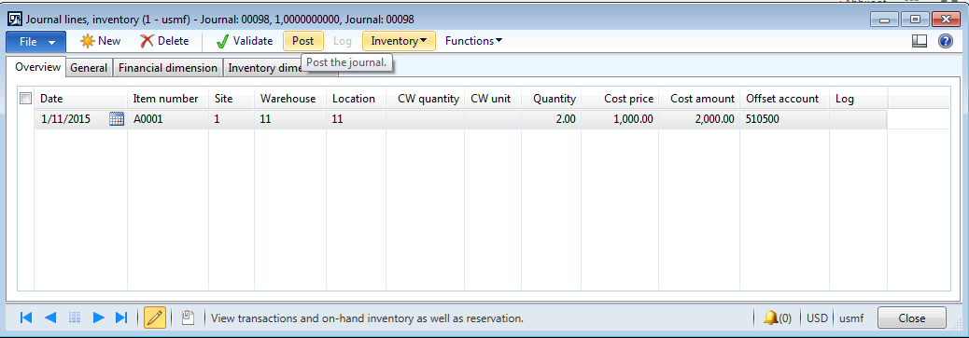Open the Functions dropdown menu
969x338 pixels.
(x=473, y=41)
